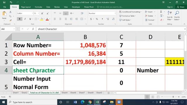The image size is (187, 105).
Task: Adjust the zoom slider
Action: pyautogui.click(x=173, y=97)
